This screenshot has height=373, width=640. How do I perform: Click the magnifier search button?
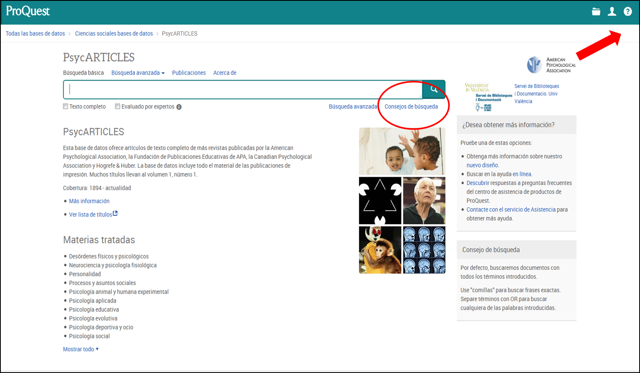click(x=434, y=89)
